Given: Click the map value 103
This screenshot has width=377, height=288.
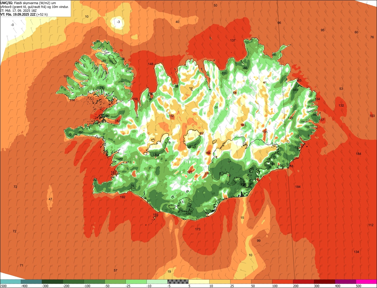Looking at the screenshot, I should [372, 116].
